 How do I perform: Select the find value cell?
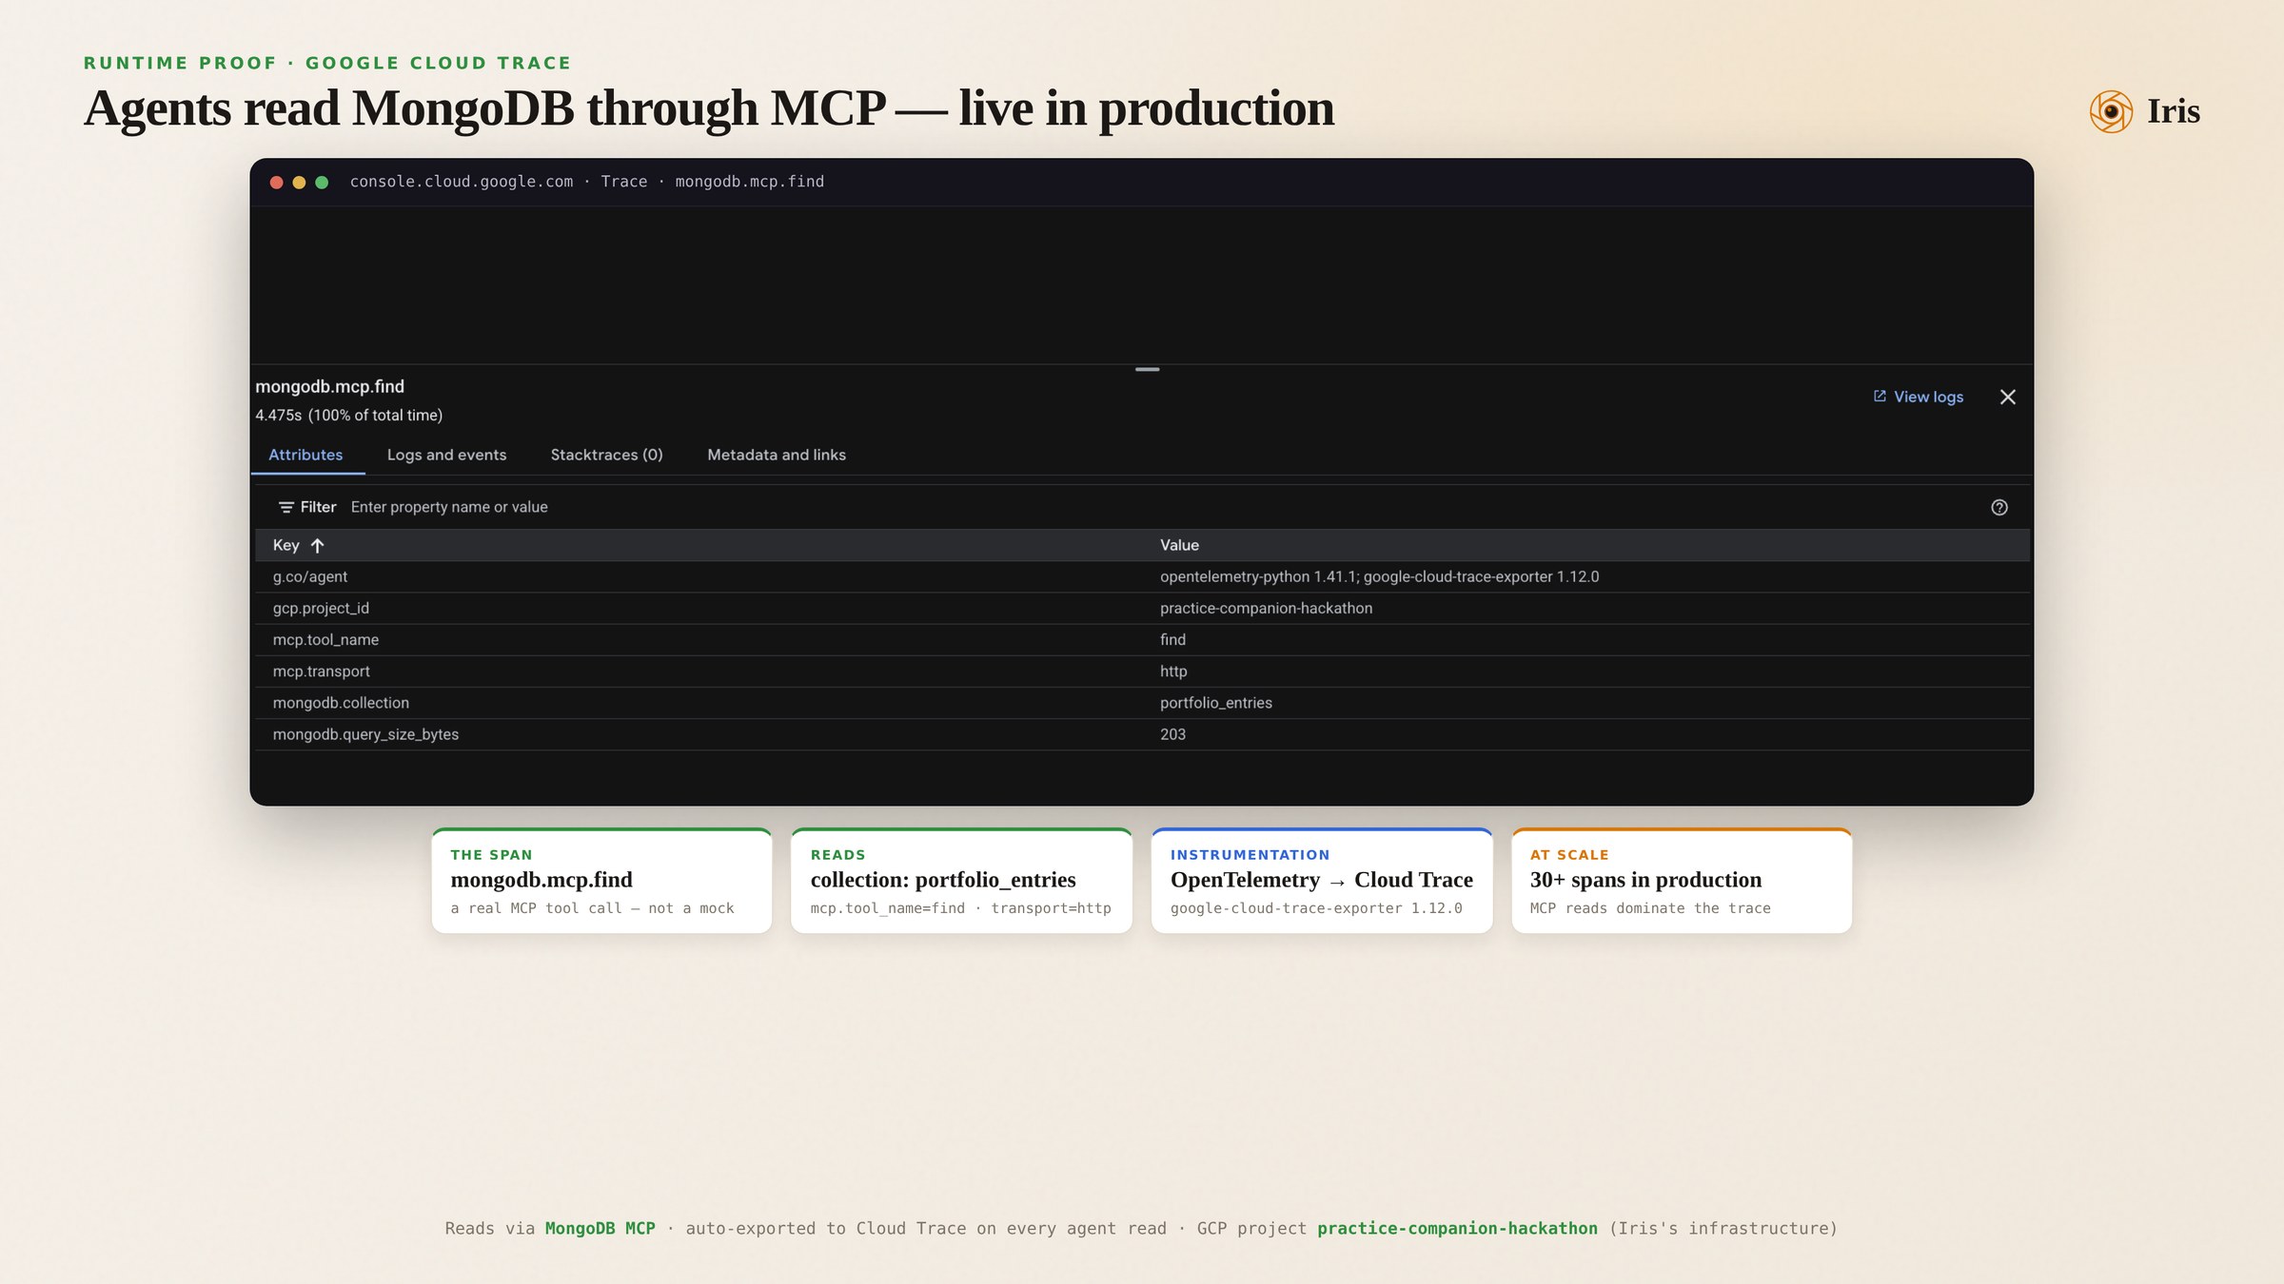coord(1172,639)
